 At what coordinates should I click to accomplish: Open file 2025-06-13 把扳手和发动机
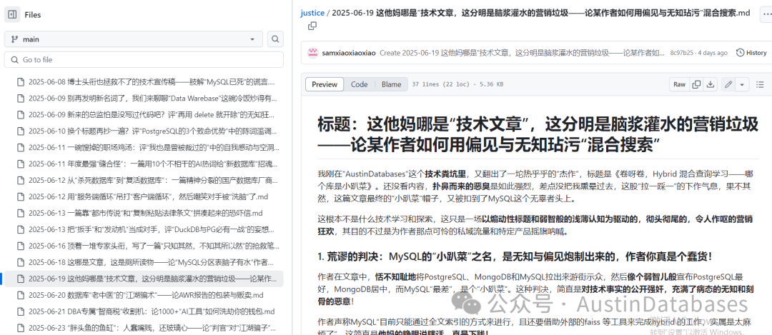144,229
